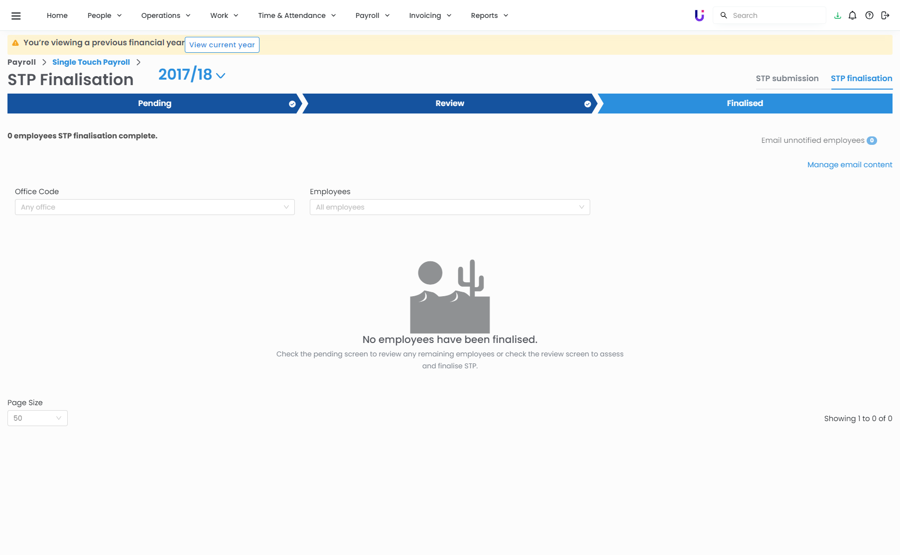Image resolution: width=900 pixels, height=555 pixels.
Task: Open the Payroll menu
Action: [372, 15]
